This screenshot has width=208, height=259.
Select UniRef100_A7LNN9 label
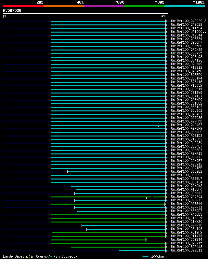pos(187,64)
